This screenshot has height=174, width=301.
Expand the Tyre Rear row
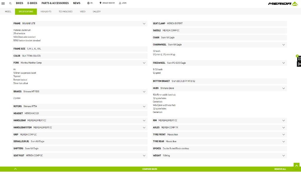point(219,142)
